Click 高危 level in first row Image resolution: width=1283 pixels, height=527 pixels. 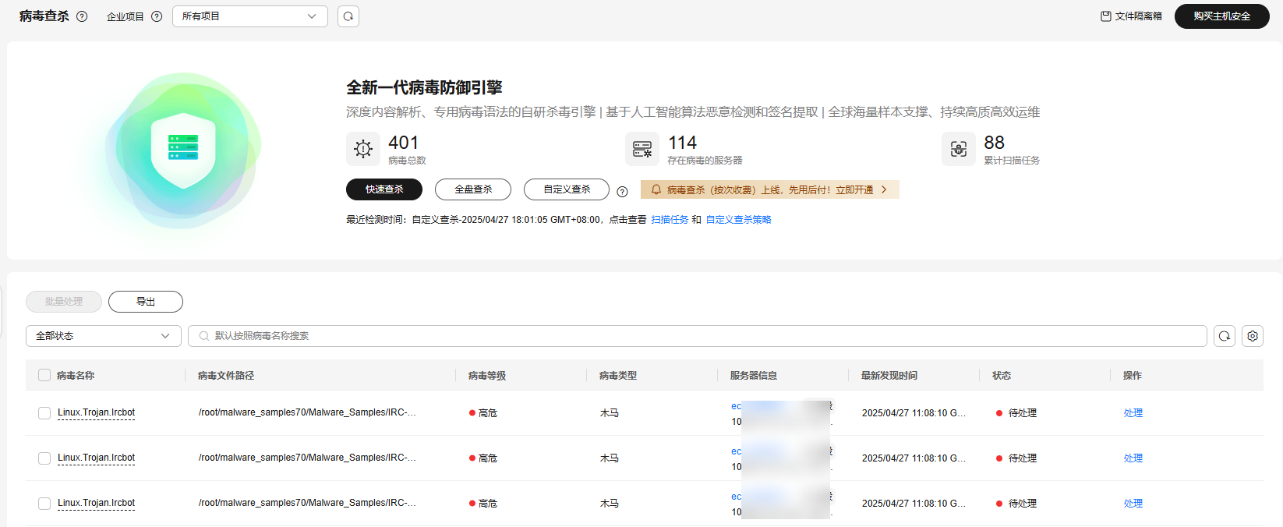tap(483, 413)
